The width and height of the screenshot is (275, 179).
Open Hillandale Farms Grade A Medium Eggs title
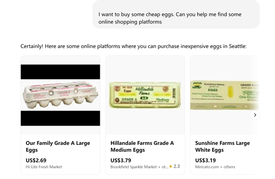point(142,146)
